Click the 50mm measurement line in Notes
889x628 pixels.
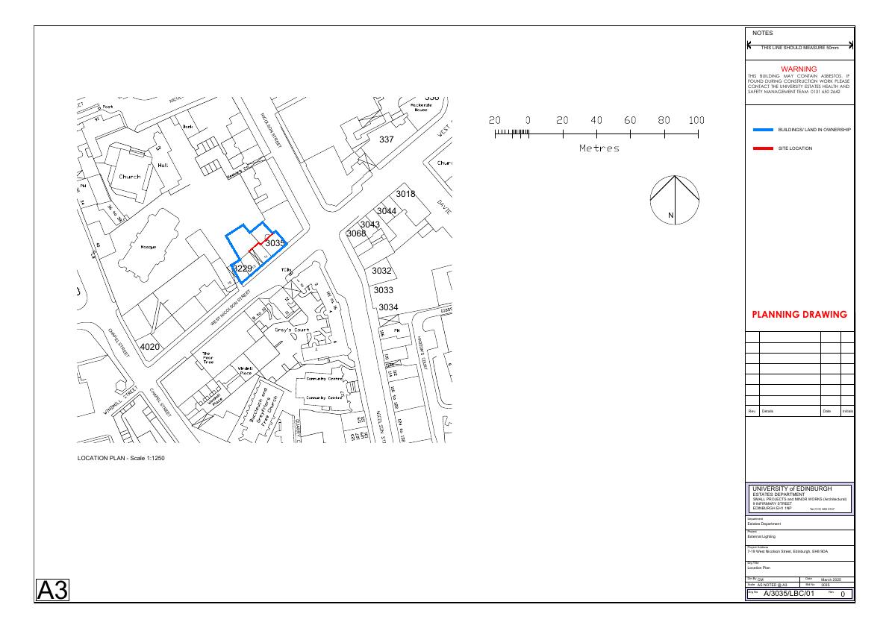point(799,46)
